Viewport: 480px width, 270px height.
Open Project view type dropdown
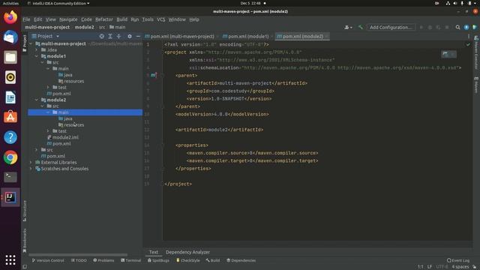(58, 36)
